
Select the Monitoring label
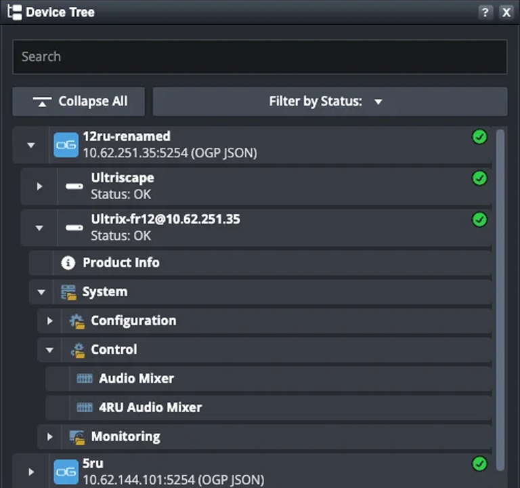click(x=126, y=436)
